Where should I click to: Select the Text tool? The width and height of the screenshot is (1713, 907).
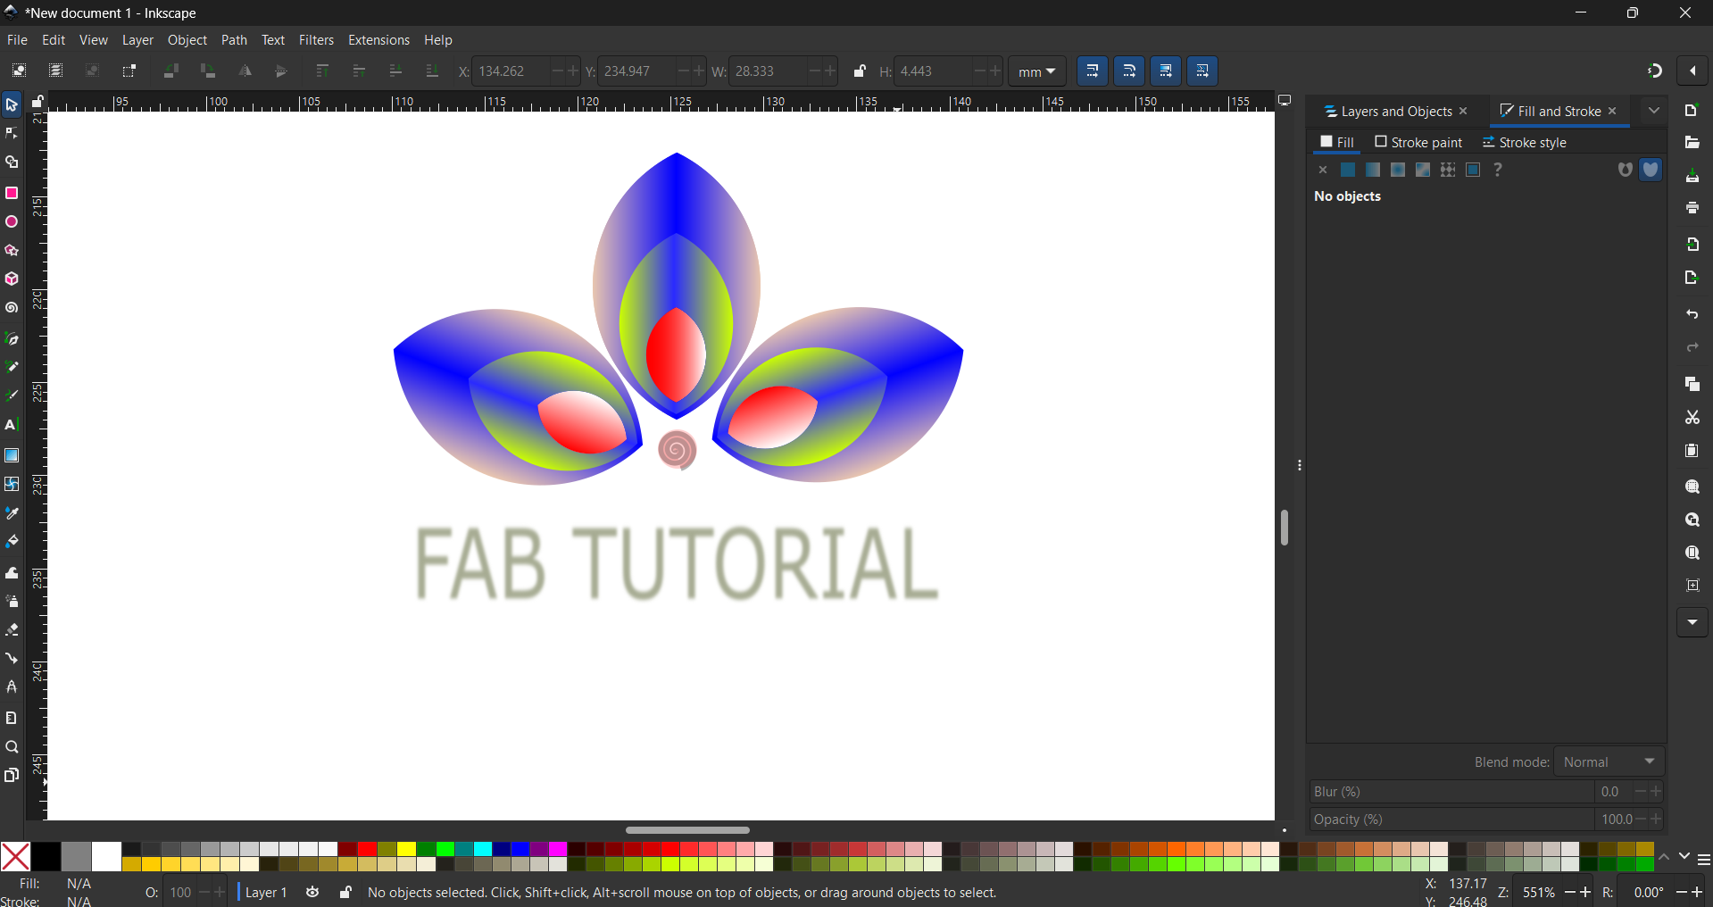[12, 425]
